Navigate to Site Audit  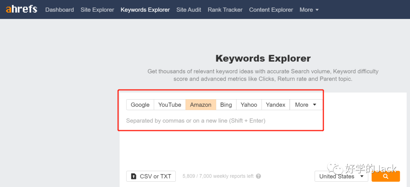[189, 10]
